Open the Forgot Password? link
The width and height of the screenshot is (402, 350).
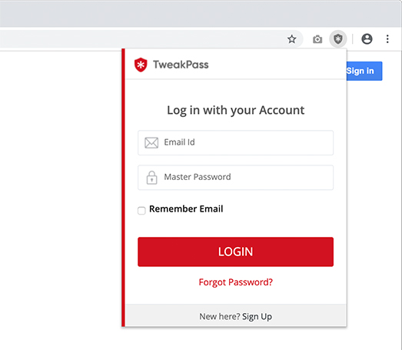[x=236, y=282]
